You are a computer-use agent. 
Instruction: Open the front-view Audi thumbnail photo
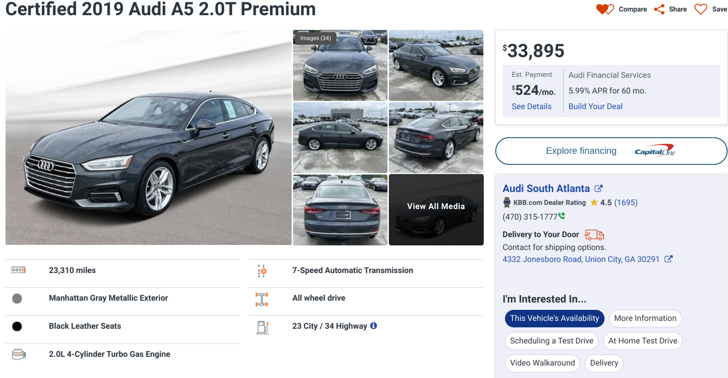[x=340, y=65]
